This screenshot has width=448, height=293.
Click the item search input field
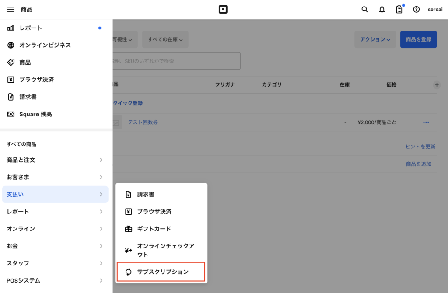pos(175,61)
